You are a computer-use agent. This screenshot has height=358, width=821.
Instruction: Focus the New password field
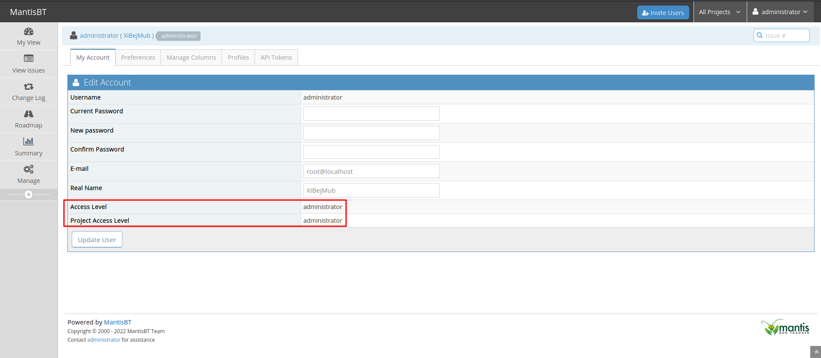coord(371,133)
